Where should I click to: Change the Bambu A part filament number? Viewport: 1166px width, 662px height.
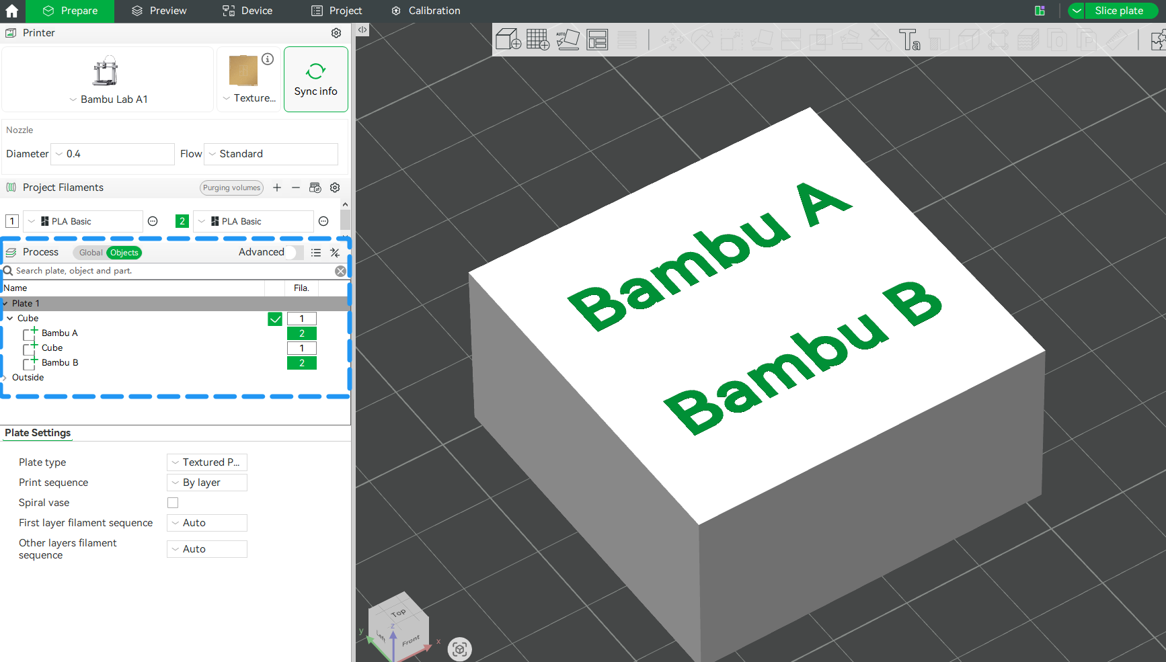pos(302,333)
